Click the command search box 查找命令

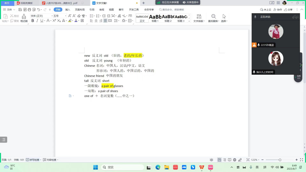pyautogui.click(x=173, y=10)
